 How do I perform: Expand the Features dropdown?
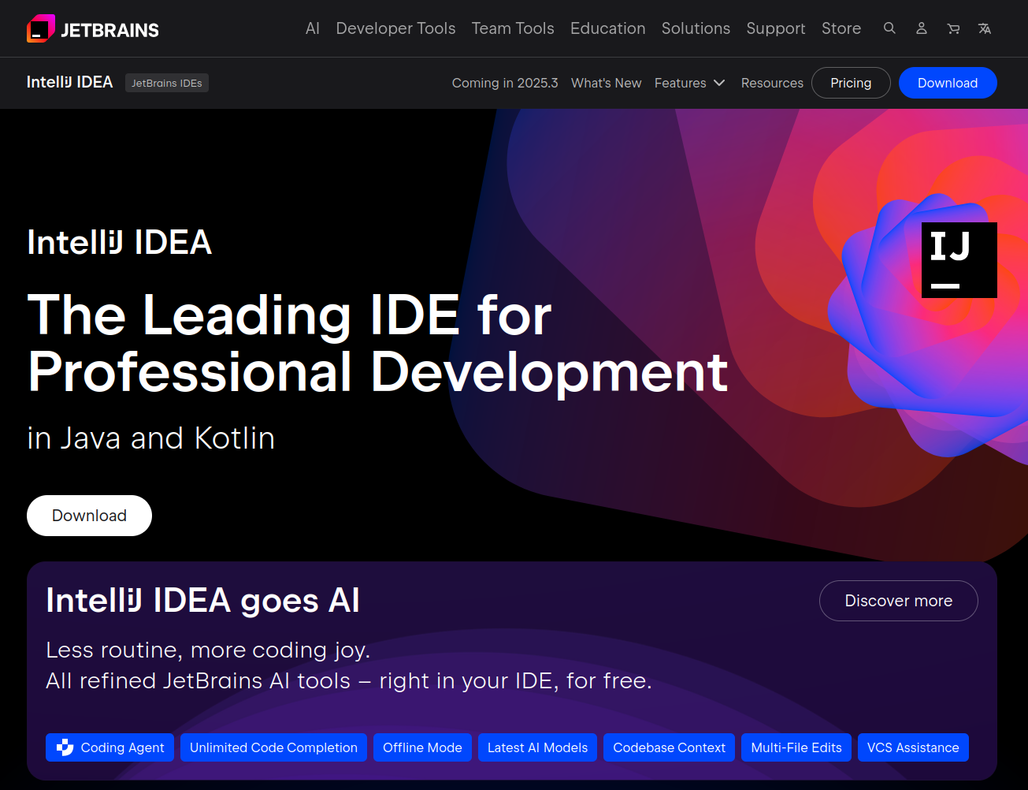689,83
